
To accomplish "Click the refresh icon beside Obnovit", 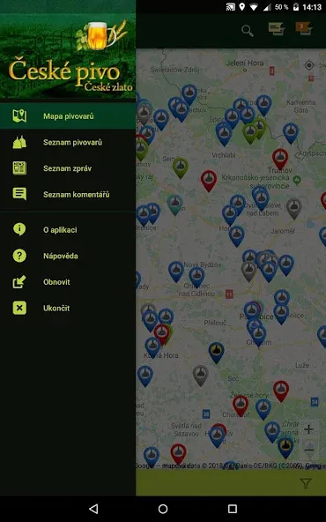I will coord(19,282).
